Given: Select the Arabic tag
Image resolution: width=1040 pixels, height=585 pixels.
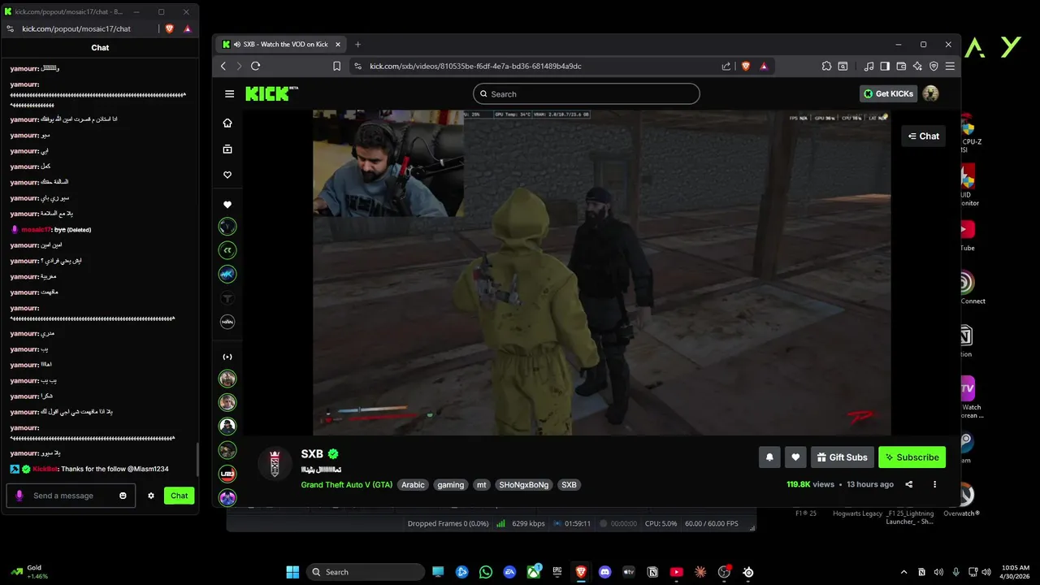Looking at the screenshot, I should pos(413,485).
